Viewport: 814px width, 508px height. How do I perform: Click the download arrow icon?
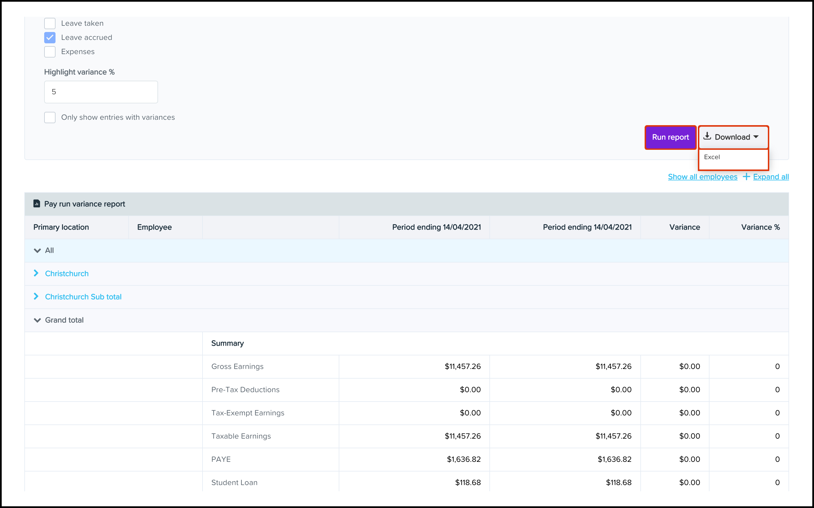click(707, 136)
